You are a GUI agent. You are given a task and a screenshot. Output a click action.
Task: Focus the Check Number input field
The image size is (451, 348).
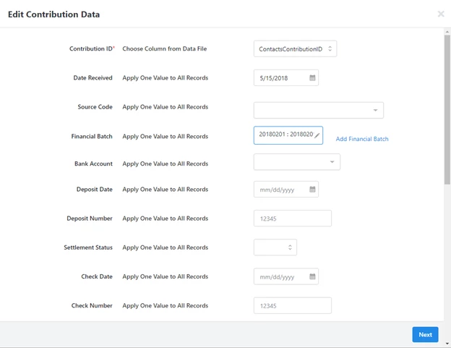coord(293,305)
